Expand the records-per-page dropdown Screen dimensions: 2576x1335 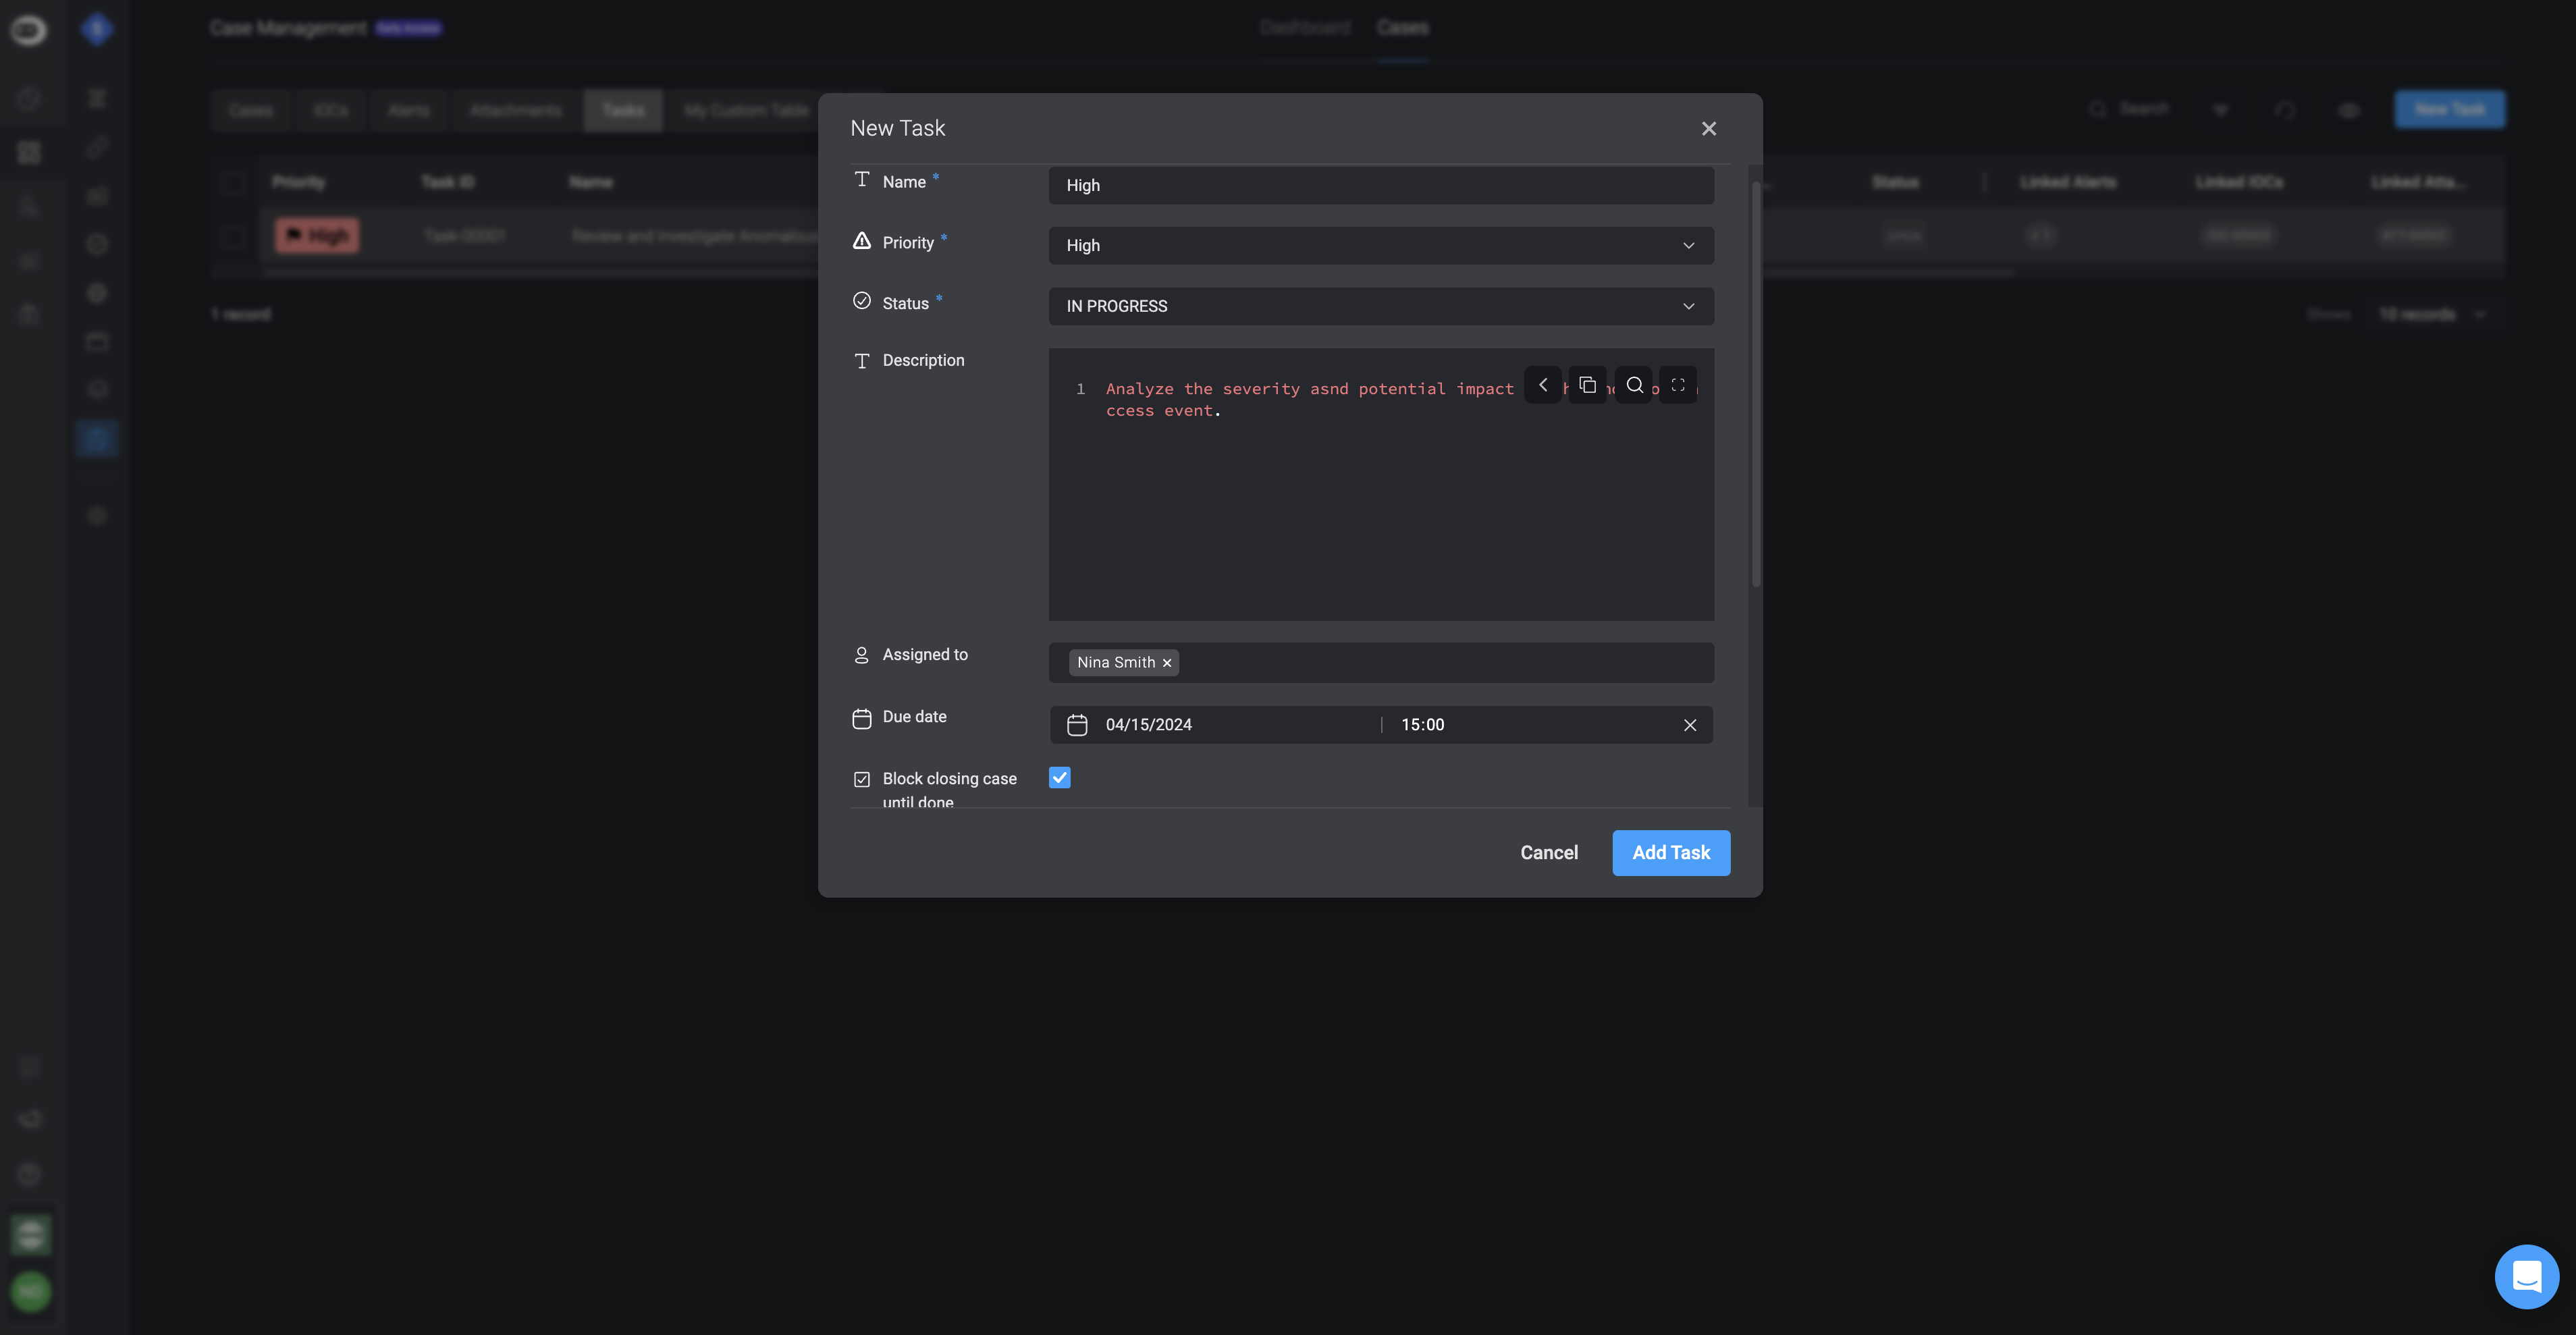[x=2431, y=314]
